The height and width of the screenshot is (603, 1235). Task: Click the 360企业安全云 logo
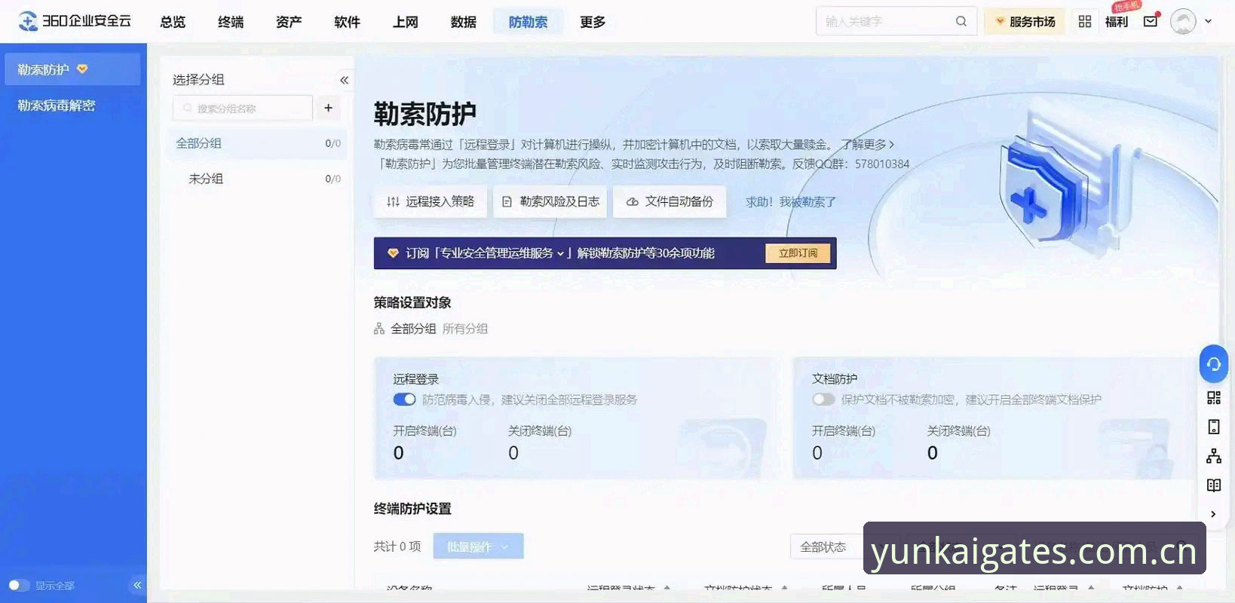point(75,21)
